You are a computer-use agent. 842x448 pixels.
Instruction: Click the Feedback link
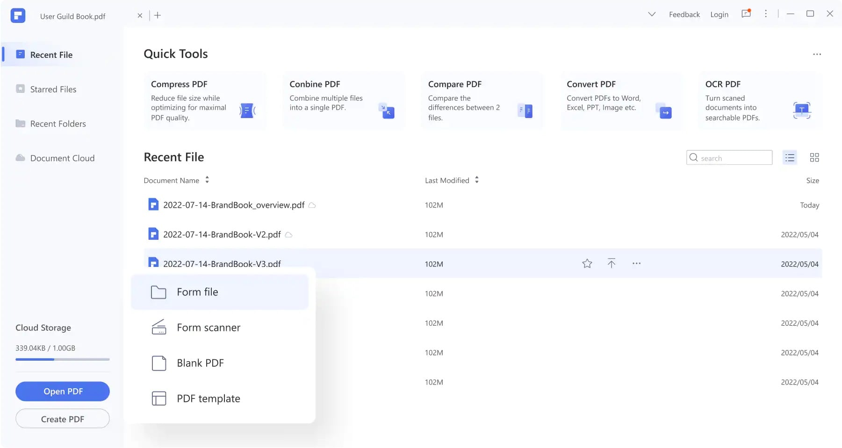tap(684, 14)
